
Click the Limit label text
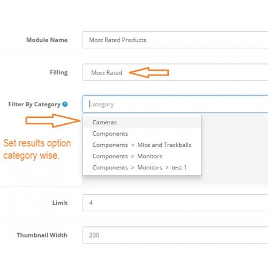tap(60, 203)
